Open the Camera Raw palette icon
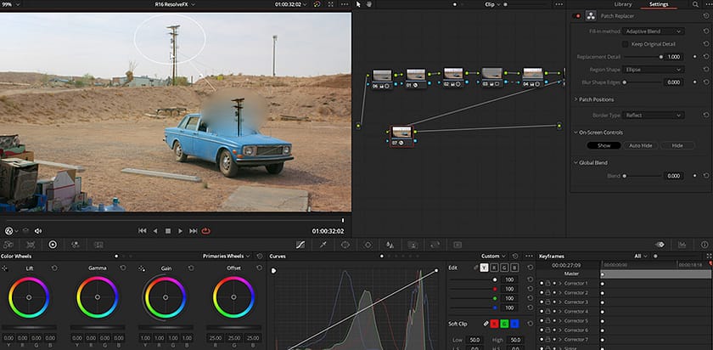Screen dimensions: 713x350 [8, 245]
